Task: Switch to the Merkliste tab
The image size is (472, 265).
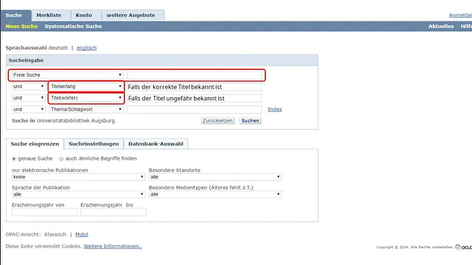Action: click(x=51, y=15)
